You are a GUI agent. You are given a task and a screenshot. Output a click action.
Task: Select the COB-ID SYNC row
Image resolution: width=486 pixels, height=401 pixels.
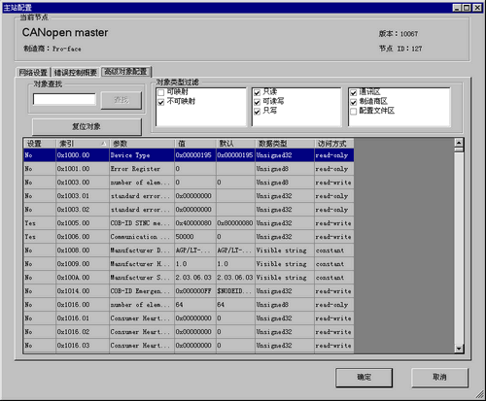click(x=189, y=223)
